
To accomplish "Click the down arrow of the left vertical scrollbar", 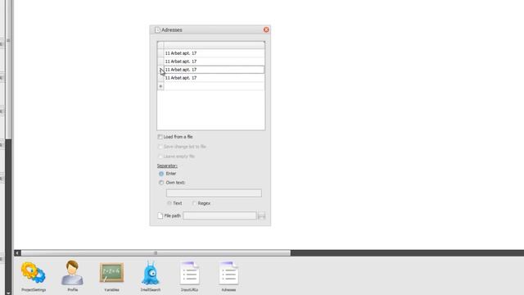I will (8, 293).
